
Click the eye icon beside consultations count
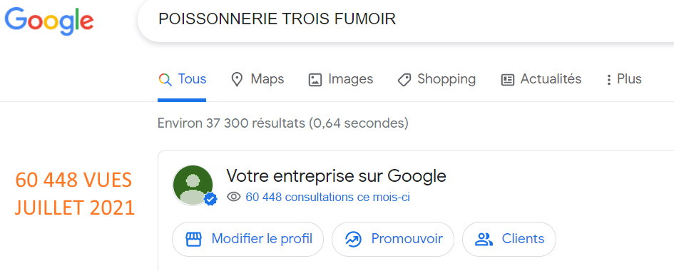(x=233, y=197)
